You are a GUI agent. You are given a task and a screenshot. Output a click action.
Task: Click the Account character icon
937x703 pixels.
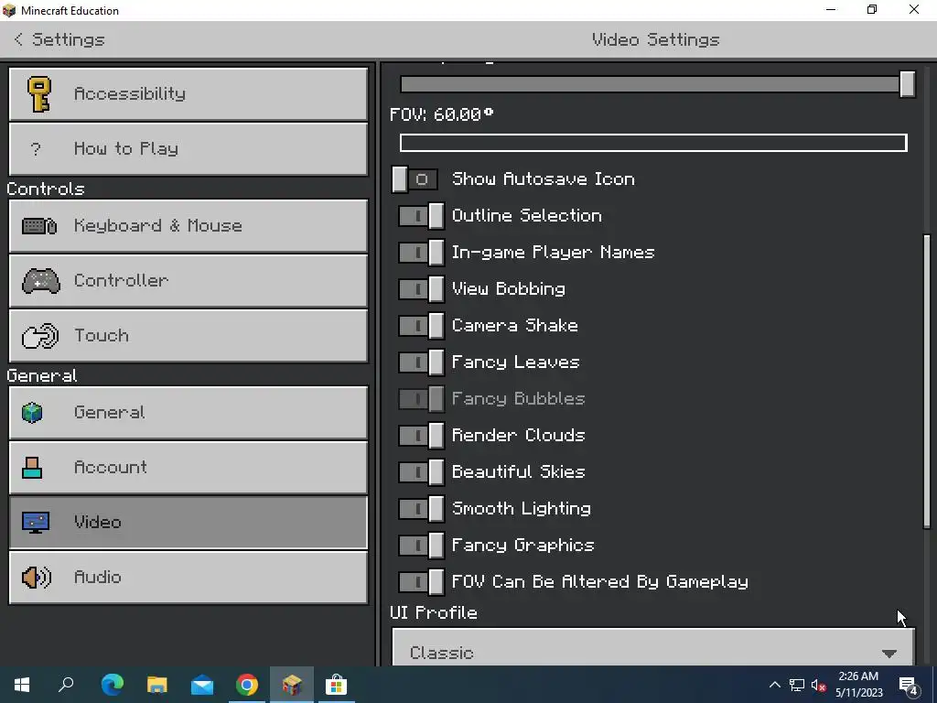(x=32, y=468)
